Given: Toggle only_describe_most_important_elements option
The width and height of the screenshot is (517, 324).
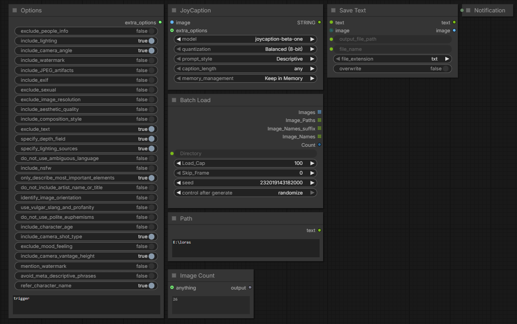Looking at the screenshot, I should click(x=86, y=178).
